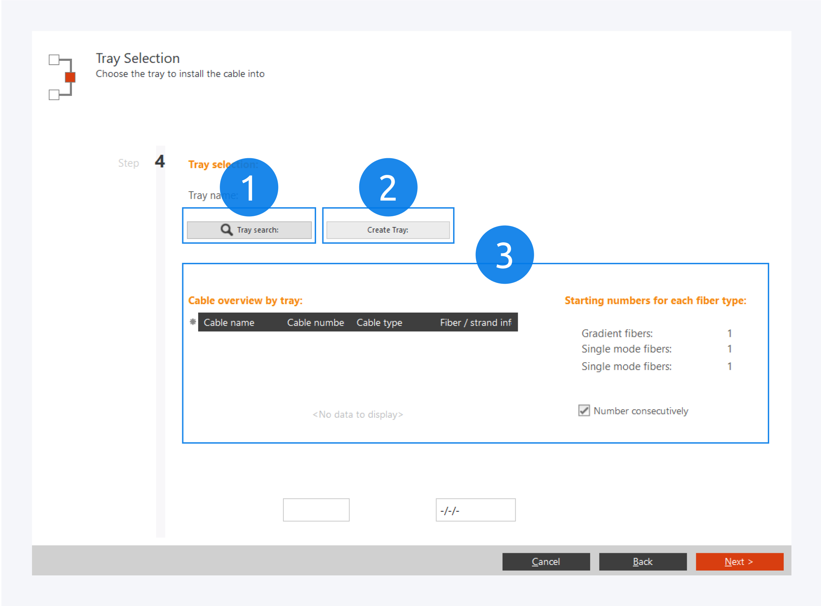This screenshot has width=821, height=606.
Task: Click the Cable number column header
Action: 315,322
